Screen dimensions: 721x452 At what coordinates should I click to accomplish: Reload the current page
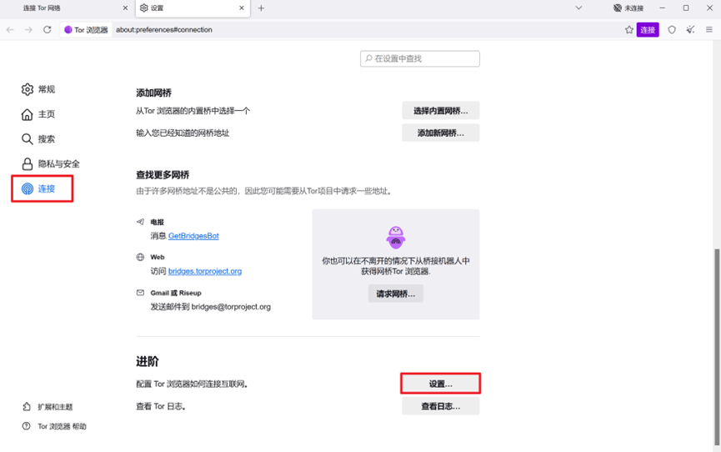click(x=47, y=30)
